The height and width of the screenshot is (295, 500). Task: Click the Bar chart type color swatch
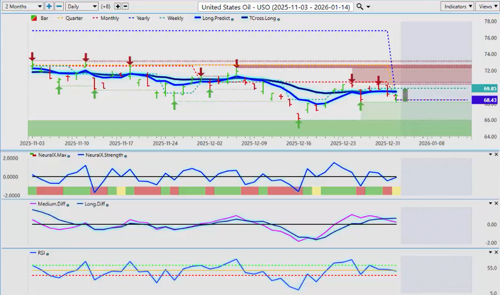(34, 18)
